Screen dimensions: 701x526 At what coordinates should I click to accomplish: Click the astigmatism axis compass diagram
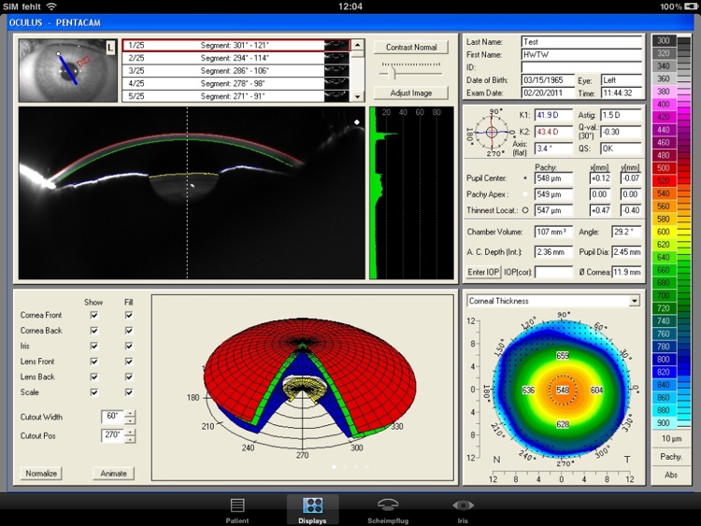tap(491, 132)
